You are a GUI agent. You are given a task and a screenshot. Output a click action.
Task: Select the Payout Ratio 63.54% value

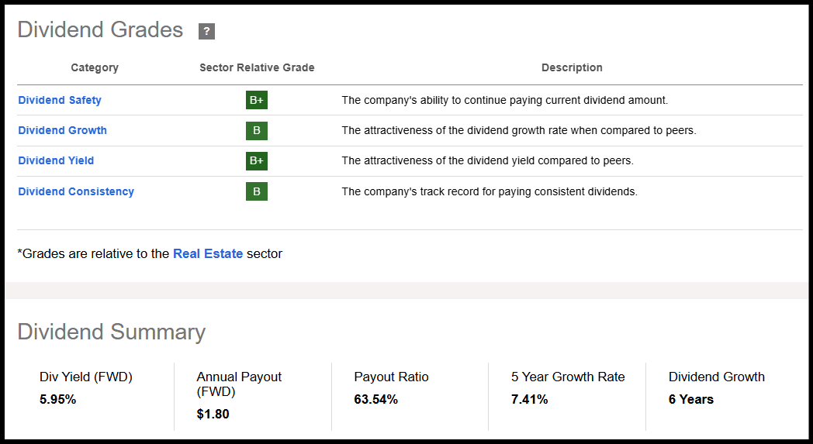376,400
